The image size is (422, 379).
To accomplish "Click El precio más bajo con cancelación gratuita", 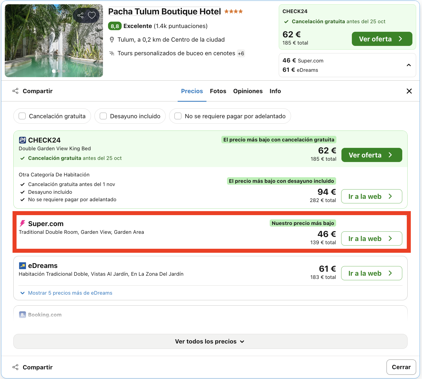I will tap(279, 140).
